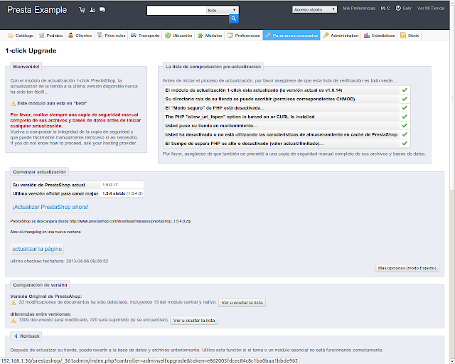Click the blue search magnifier button
455x364 pixels.
pos(234,19)
